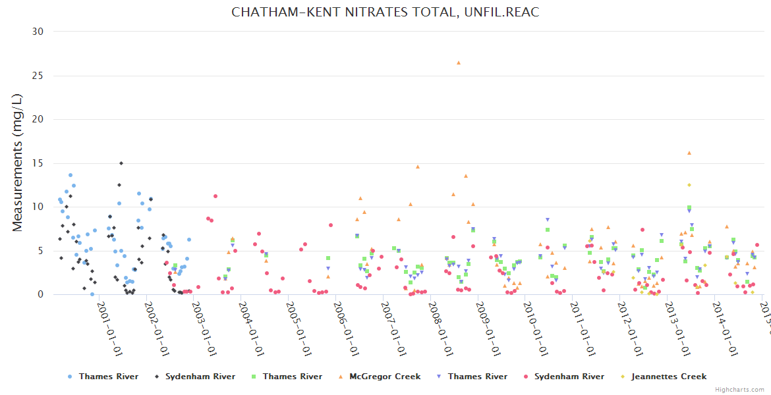771x395 pixels.
Task: Click the orange triangle McGregor Creek legend marker
Action: pos(341,377)
